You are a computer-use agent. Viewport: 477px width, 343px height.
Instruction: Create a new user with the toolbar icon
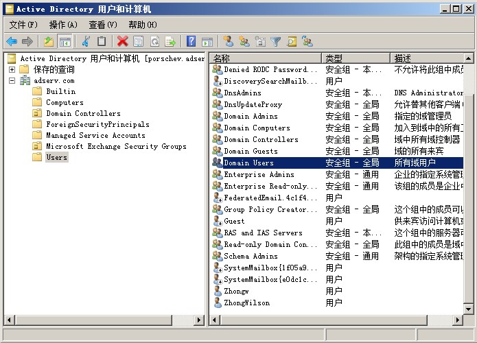[228, 41]
